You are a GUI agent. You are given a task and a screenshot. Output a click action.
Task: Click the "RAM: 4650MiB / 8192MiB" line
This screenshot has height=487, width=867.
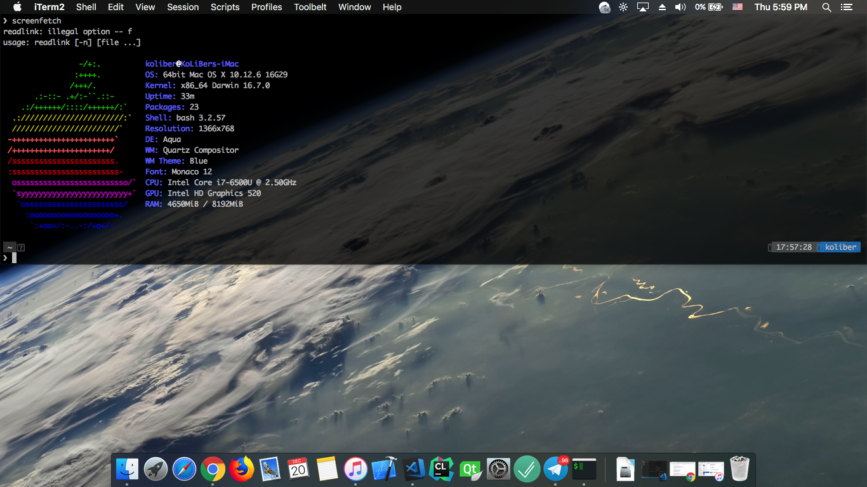pos(194,204)
